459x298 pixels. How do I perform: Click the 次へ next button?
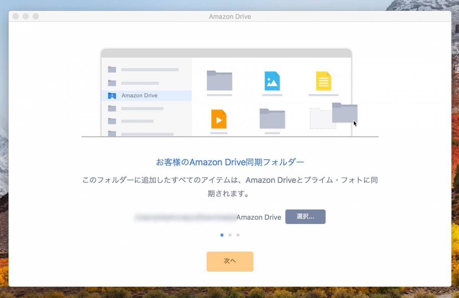[x=230, y=261]
